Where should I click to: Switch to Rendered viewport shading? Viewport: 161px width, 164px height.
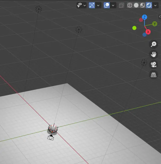tap(149, 5)
